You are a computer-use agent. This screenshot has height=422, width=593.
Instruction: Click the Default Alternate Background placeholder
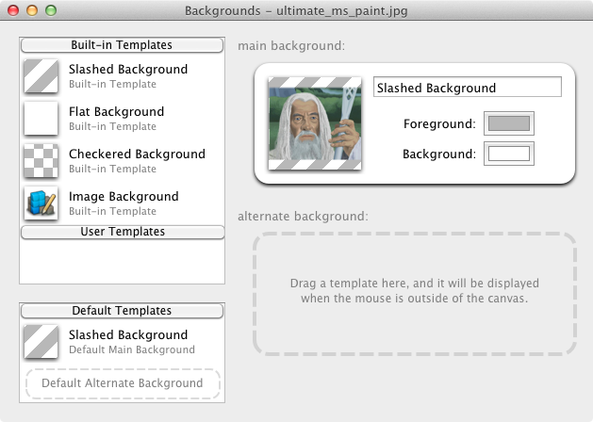[123, 383]
